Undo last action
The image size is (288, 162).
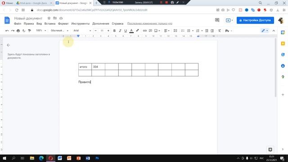pyautogui.click(x=7, y=31)
